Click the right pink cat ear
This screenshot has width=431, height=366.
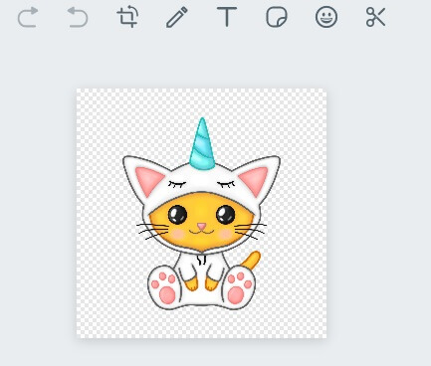click(x=255, y=181)
